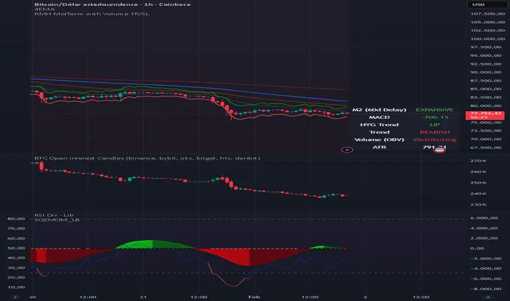Click 6.000,00 on the momentum axis

coord(484,218)
